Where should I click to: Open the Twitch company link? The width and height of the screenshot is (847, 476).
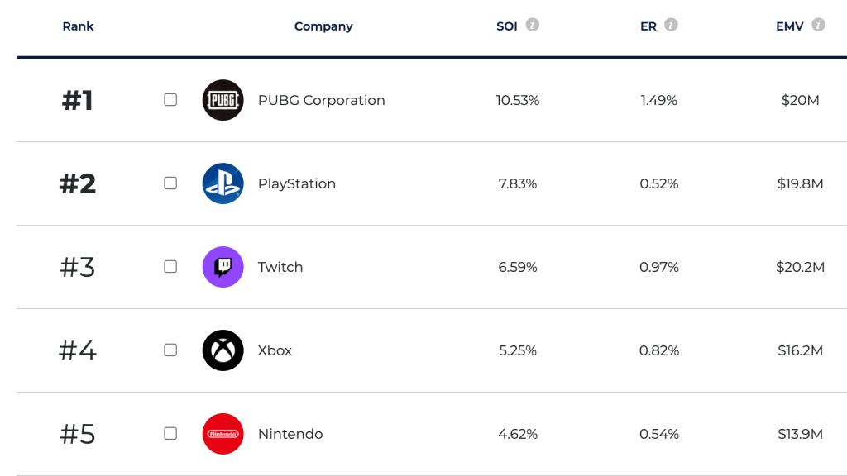click(x=280, y=267)
